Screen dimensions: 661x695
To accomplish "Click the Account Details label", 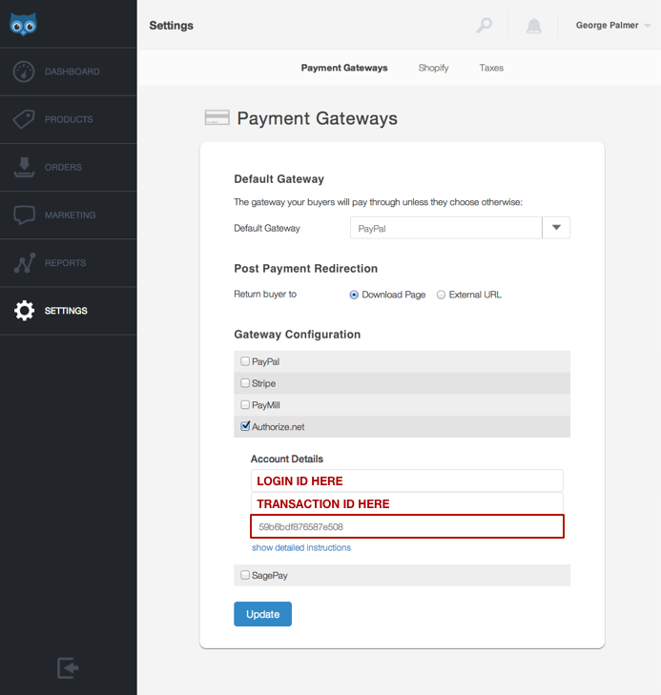I will [x=287, y=459].
